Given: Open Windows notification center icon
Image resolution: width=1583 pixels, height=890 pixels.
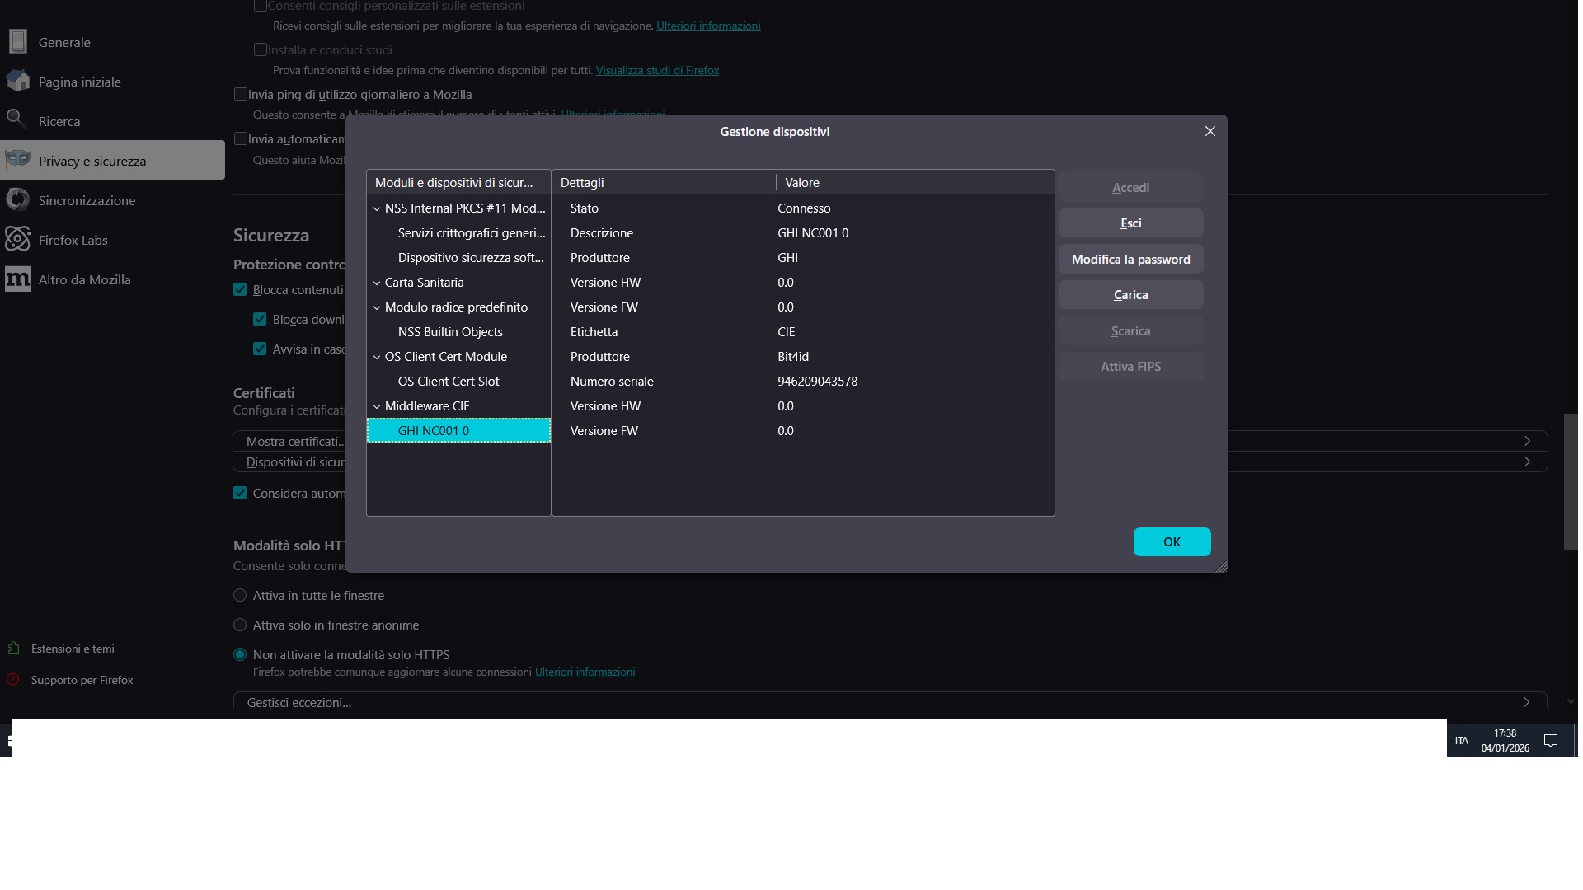Looking at the screenshot, I should click(x=1550, y=740).
